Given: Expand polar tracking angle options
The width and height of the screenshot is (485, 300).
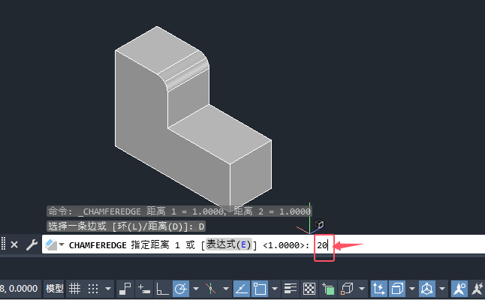Looking at the screenshot, I should tap(196, 289).
